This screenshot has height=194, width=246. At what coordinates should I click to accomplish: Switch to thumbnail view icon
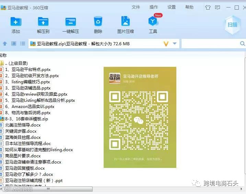pyautogui.click(x=14, y=44)
